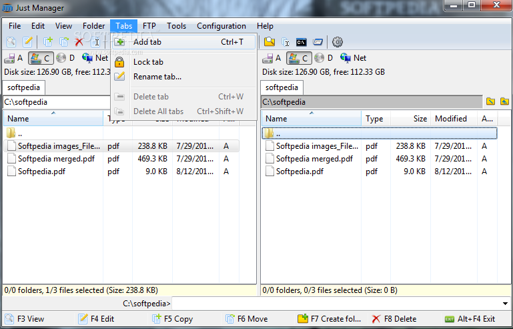Click the disabled Delete tab entry
The width and height of the screenshot is (513, 329).
183,97
